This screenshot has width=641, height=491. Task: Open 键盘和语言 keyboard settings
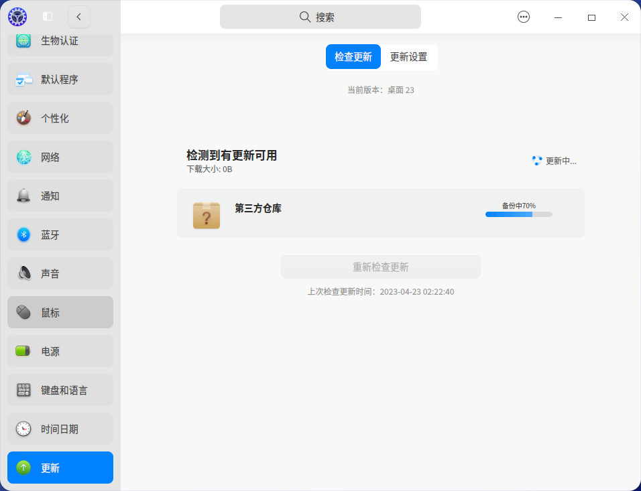(x=24, y=390)
